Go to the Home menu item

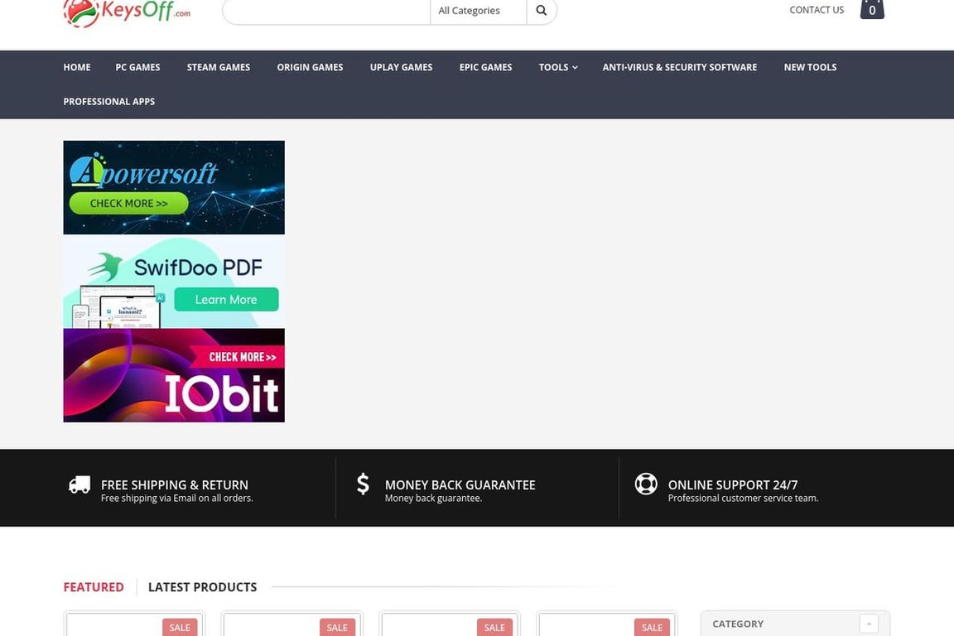77,67
